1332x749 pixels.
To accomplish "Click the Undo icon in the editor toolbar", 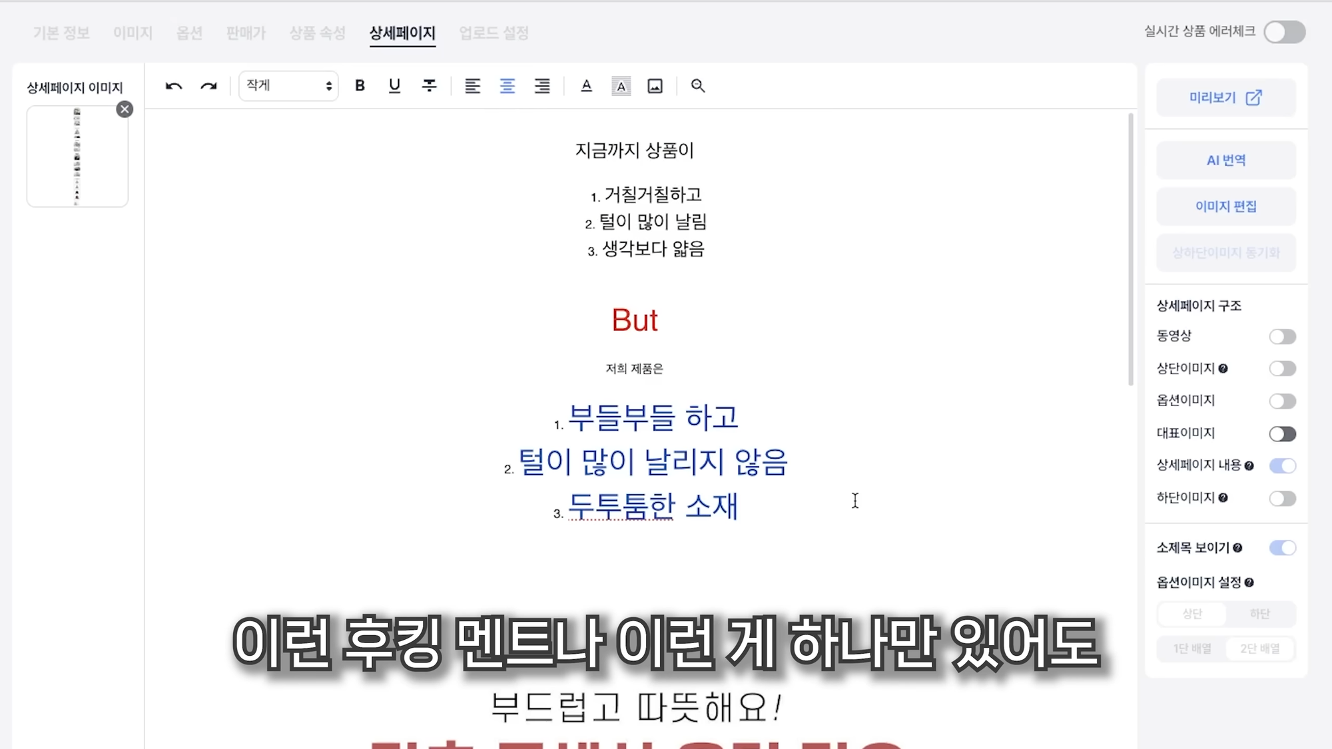I will click(x=173, y=86).
